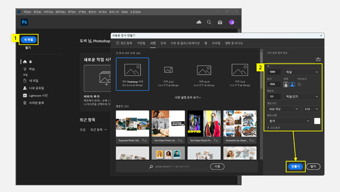340x192 pixels.
Task: Expand 고급 옵션 advanced options
Action: [x=274, y=128]
